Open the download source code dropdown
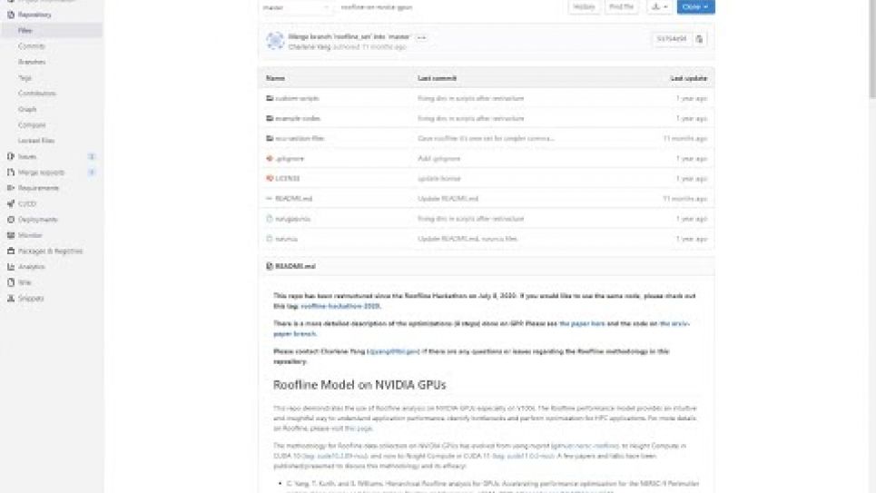 [659, 7]
